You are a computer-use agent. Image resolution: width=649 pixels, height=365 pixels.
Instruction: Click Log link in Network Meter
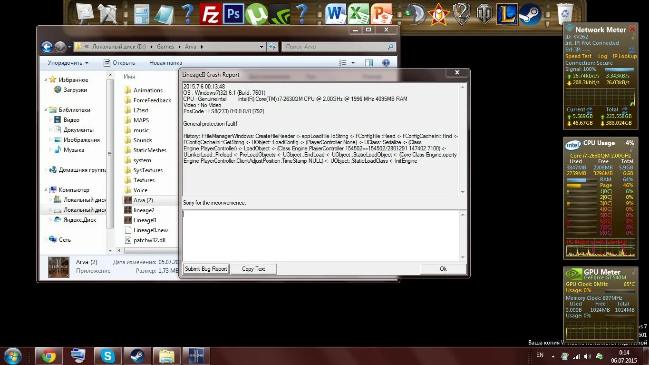pyautogui.click(x=602, y=56)
